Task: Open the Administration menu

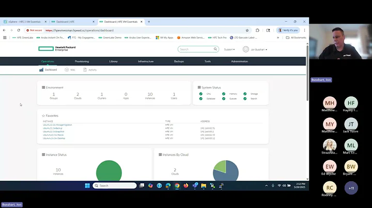Action: coord(239,61)
